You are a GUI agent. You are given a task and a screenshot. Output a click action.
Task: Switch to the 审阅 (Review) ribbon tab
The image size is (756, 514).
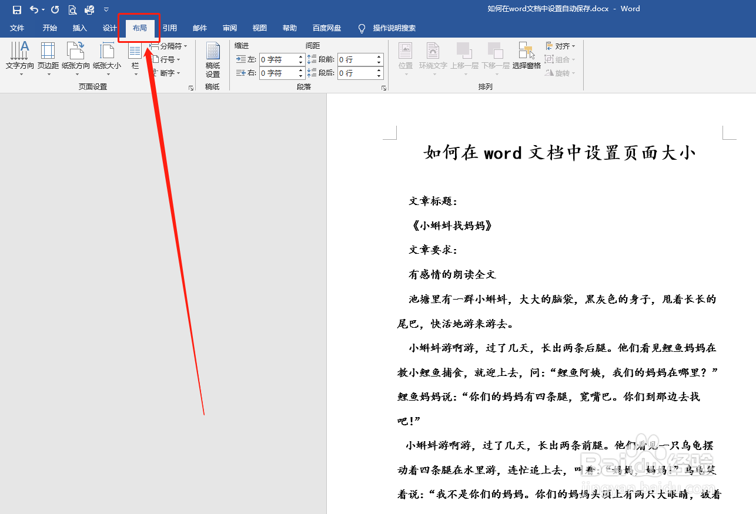coord(229,28)
